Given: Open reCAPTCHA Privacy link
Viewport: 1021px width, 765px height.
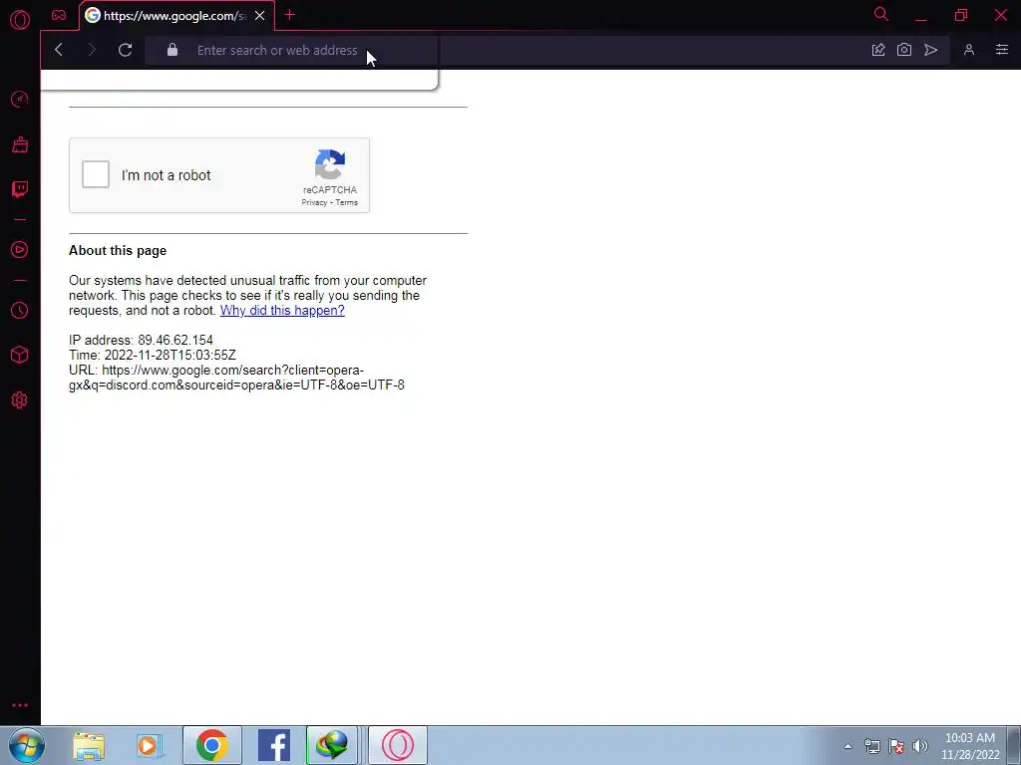Looking at the screenshot, I should 314,203.
